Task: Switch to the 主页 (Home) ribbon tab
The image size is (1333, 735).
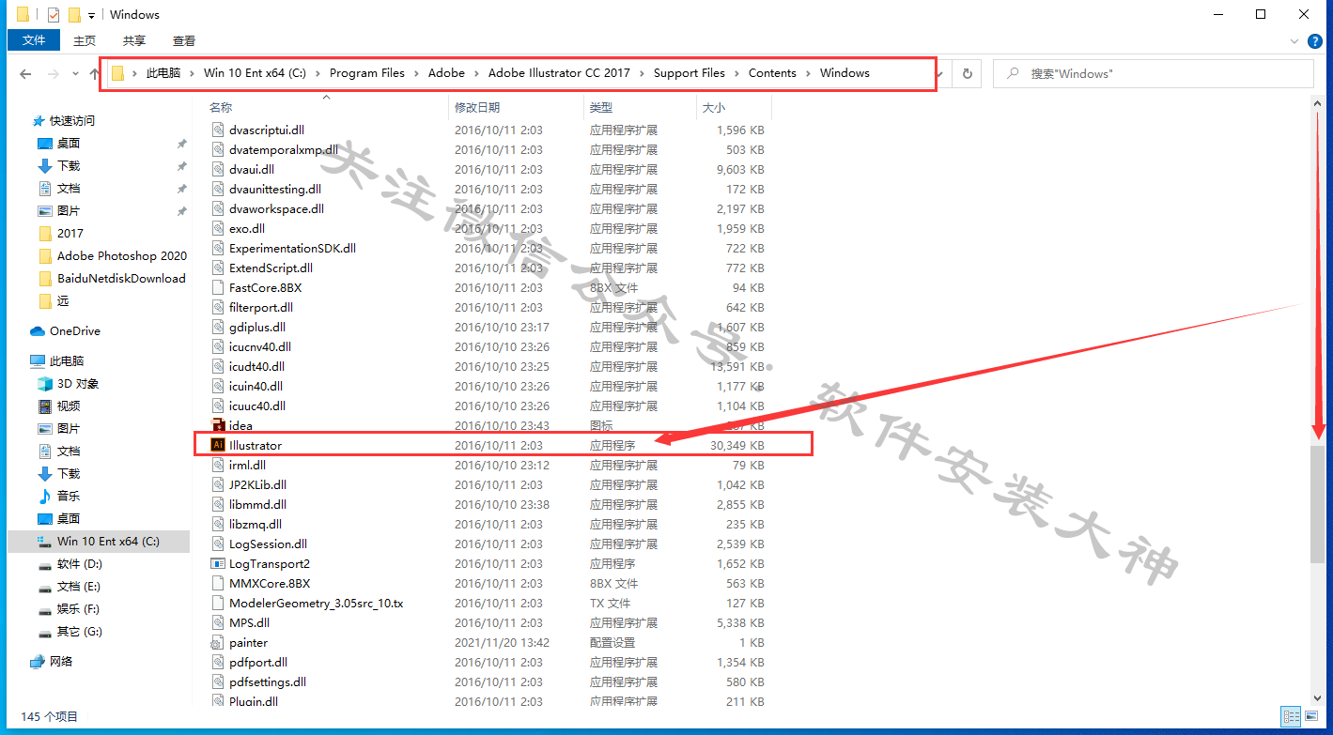Action: click(x=85, y=40)
